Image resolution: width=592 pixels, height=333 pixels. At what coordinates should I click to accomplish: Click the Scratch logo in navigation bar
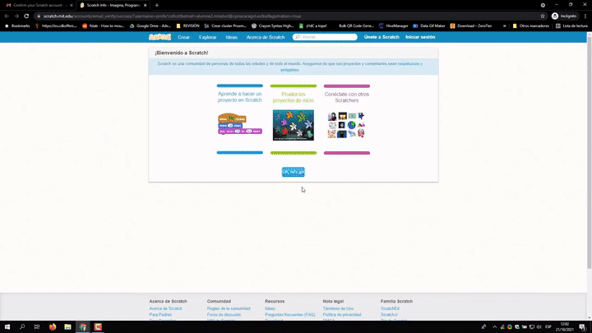tap(159, 37)
